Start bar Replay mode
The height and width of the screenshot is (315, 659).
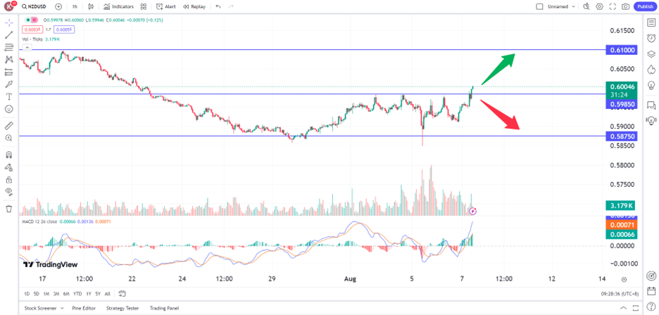194,7
